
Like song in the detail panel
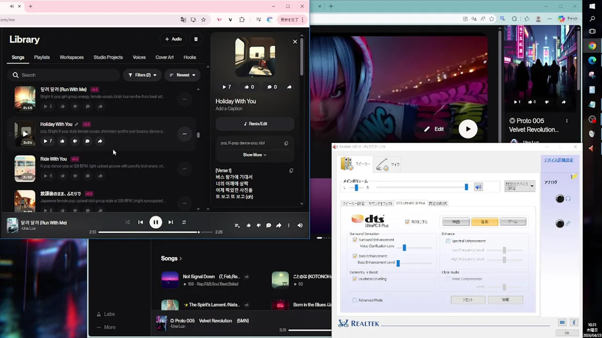tap(249, 87)
